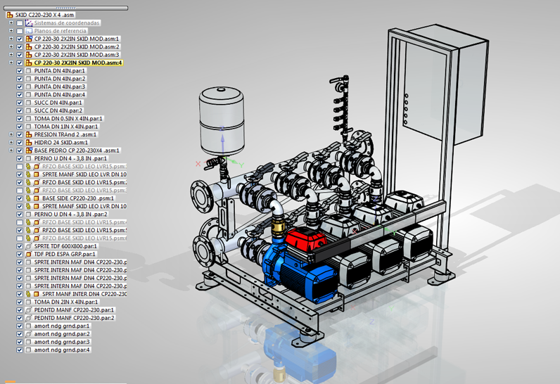This screenshot has width=560, height=384.
Task: Click the sheet metal icon of BASE SIDE CP220-230 .psm:1
Action: point(37,198)
